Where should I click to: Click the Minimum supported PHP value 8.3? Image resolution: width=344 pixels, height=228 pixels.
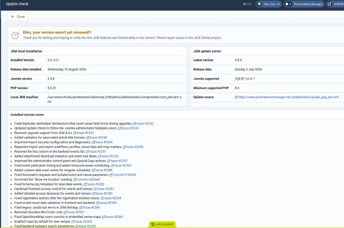[237, 88]
